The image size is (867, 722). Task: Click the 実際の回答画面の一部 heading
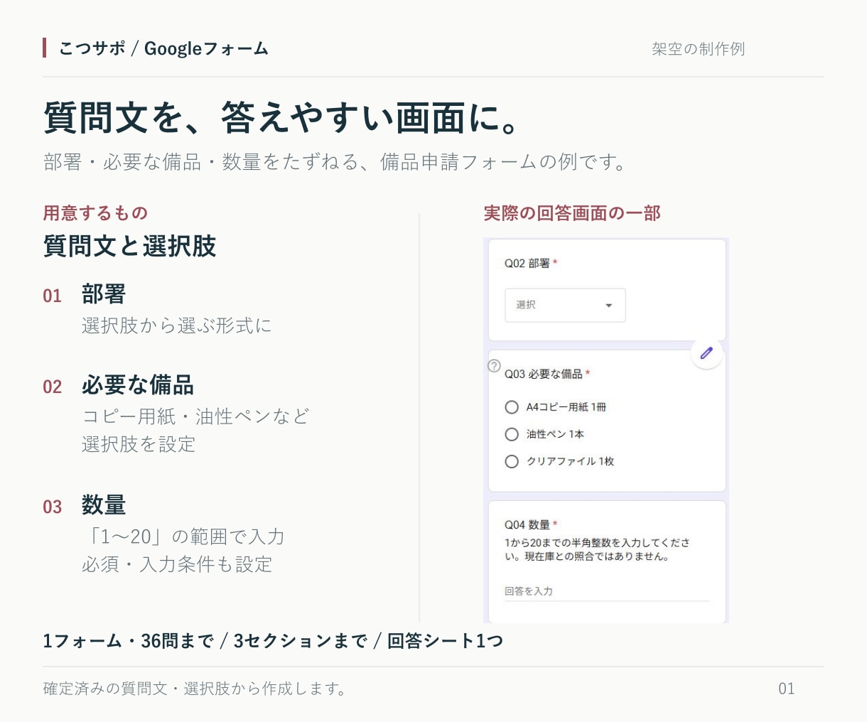pos(572,212)
